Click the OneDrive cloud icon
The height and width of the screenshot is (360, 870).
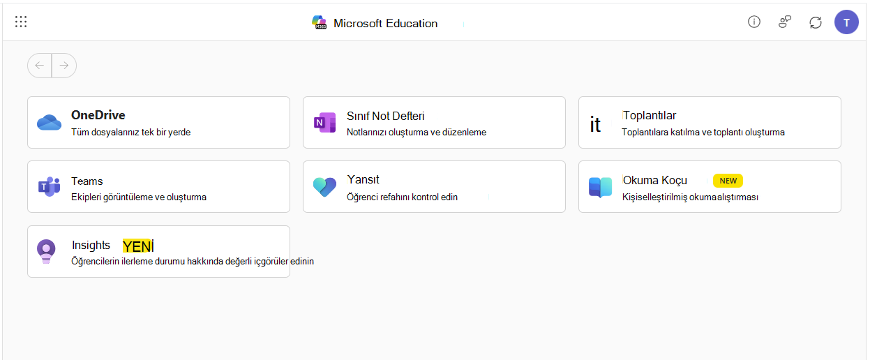(x=50, y=123)
